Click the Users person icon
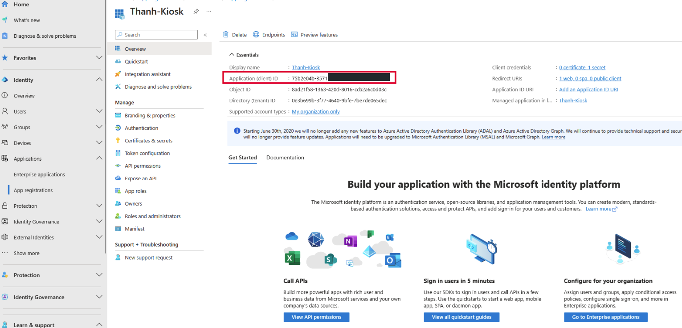This screenshot has width=682, height=328. click(x=5, y=111)
